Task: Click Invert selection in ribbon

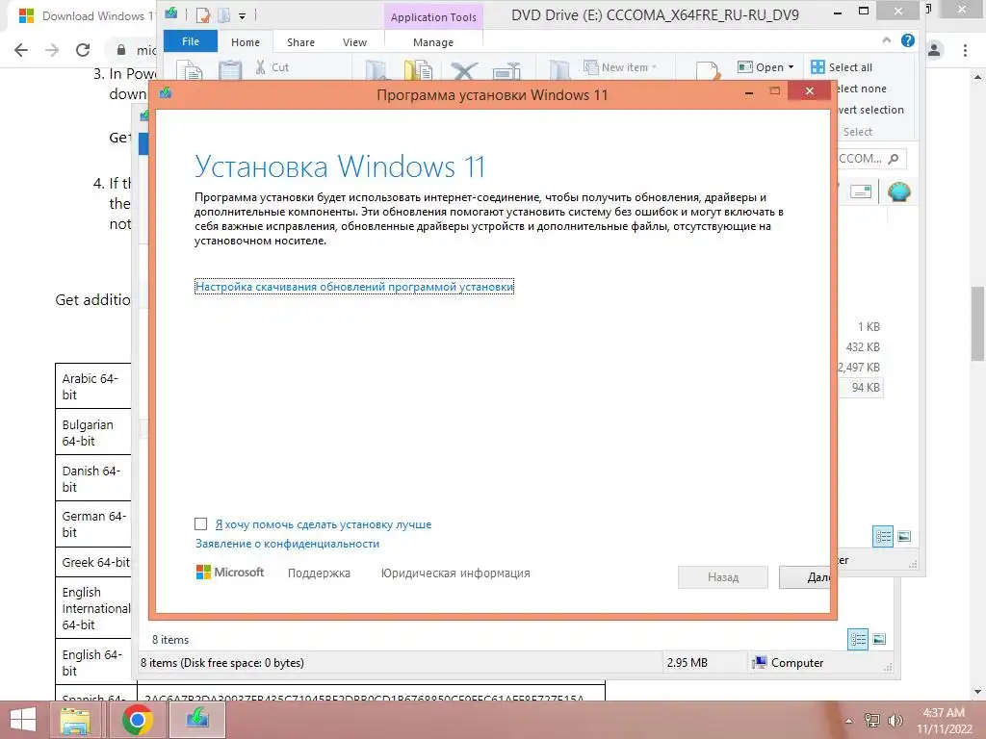Action: [870, 110]
